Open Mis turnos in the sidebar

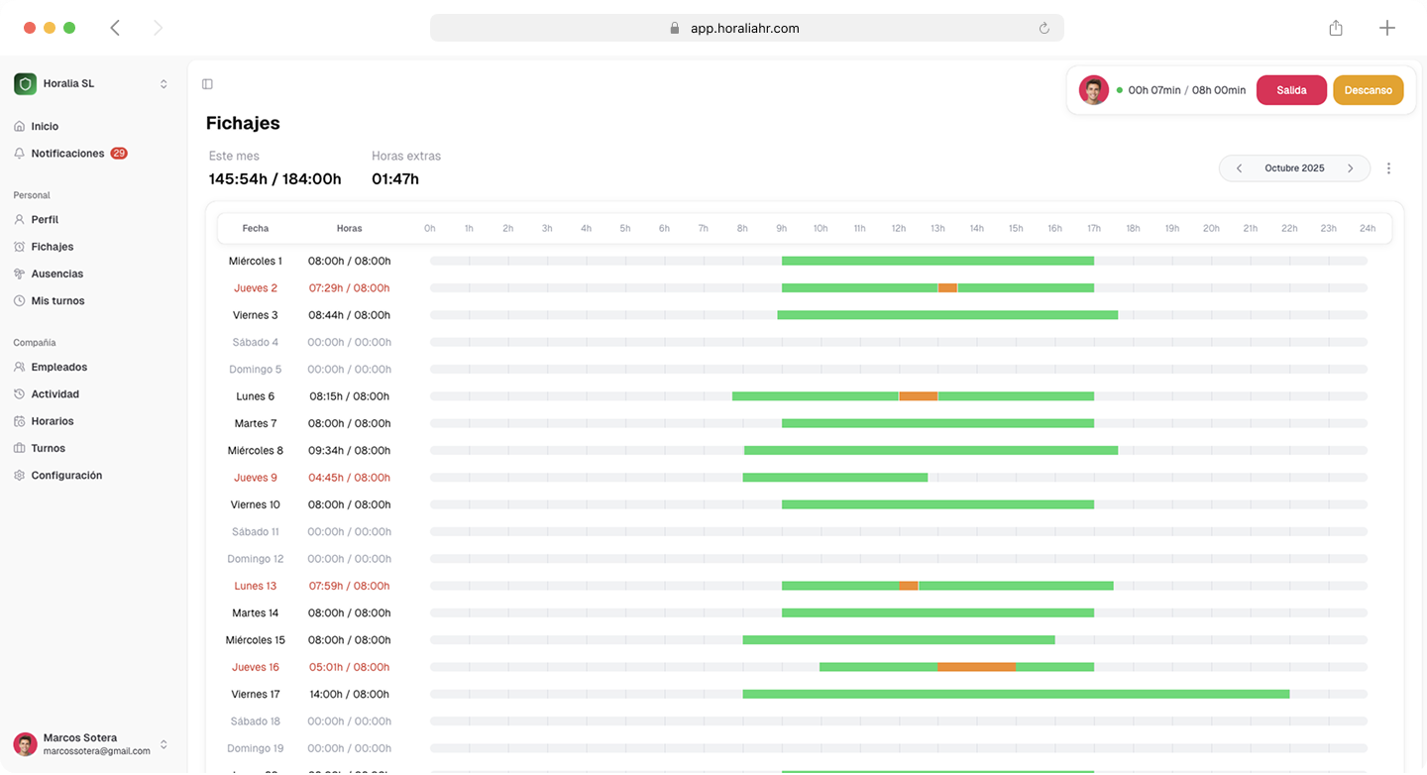click(x=57, y=300)
